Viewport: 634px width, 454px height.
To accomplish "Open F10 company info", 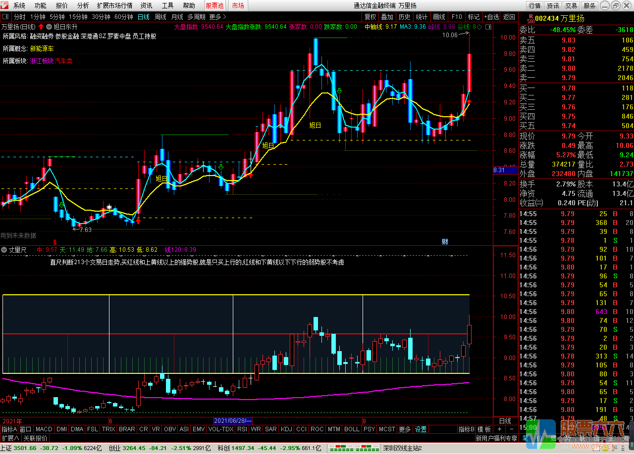I will coord(457,17).
